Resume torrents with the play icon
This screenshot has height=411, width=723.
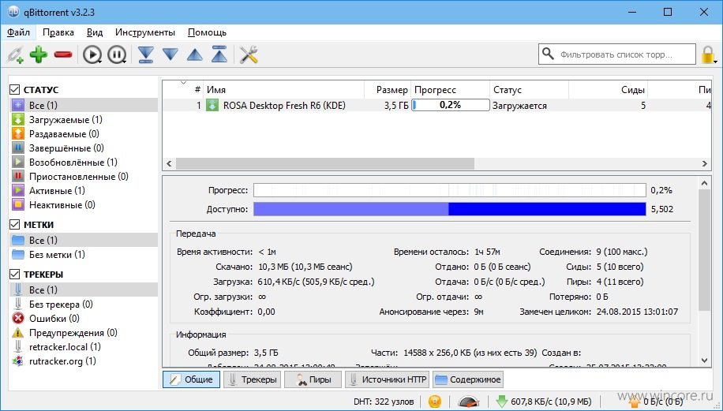[92, 55]
